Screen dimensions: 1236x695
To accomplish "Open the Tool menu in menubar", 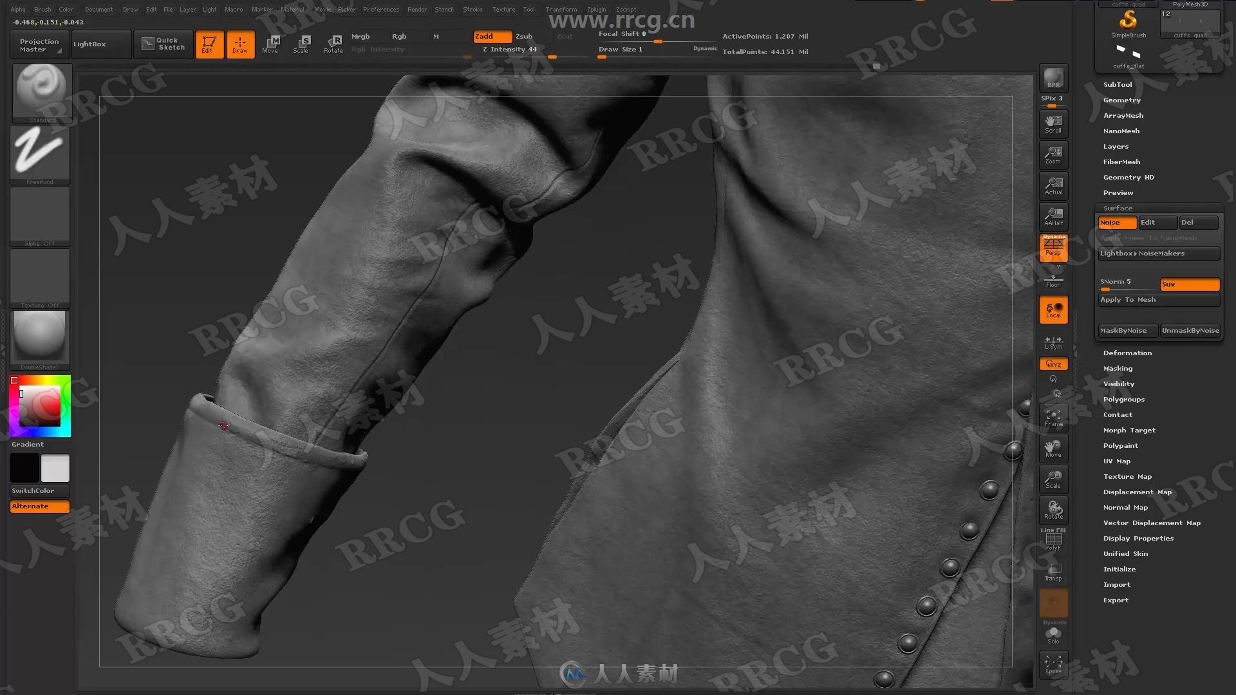I will click(527, 10).
